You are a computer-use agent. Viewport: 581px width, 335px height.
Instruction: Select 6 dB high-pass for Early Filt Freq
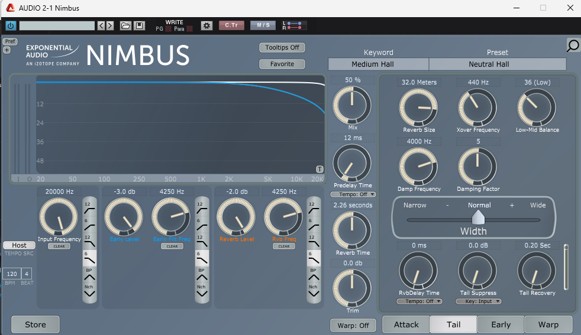tap(202, 225)
